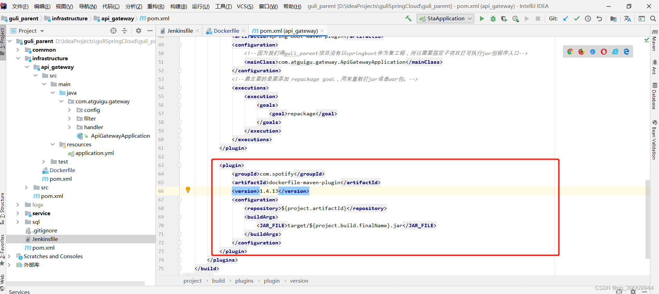659x294 pixels.
Task: Run with coverage icon in toolbar
Action: (504, 19)
